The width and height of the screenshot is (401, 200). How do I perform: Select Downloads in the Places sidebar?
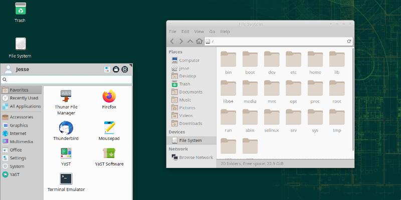(x=190, y=123)
